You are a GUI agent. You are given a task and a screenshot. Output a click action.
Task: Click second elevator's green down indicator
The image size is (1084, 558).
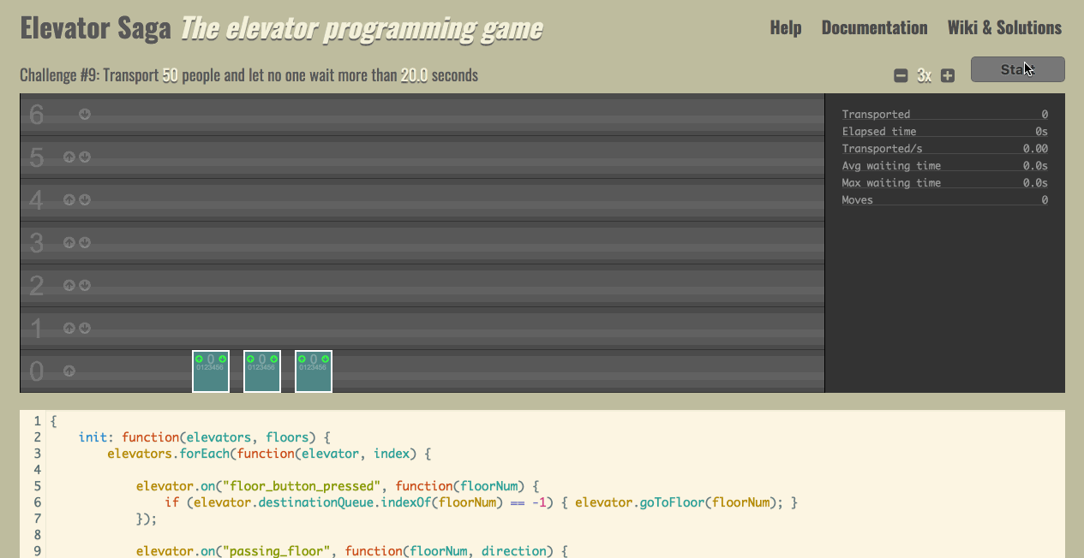coord(274,359)
